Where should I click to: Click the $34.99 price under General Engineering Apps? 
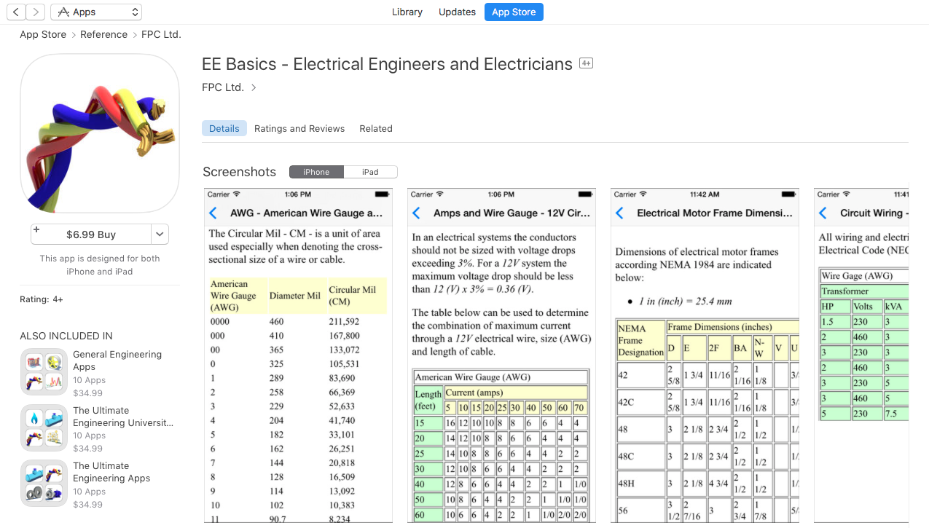pos(87,393)
